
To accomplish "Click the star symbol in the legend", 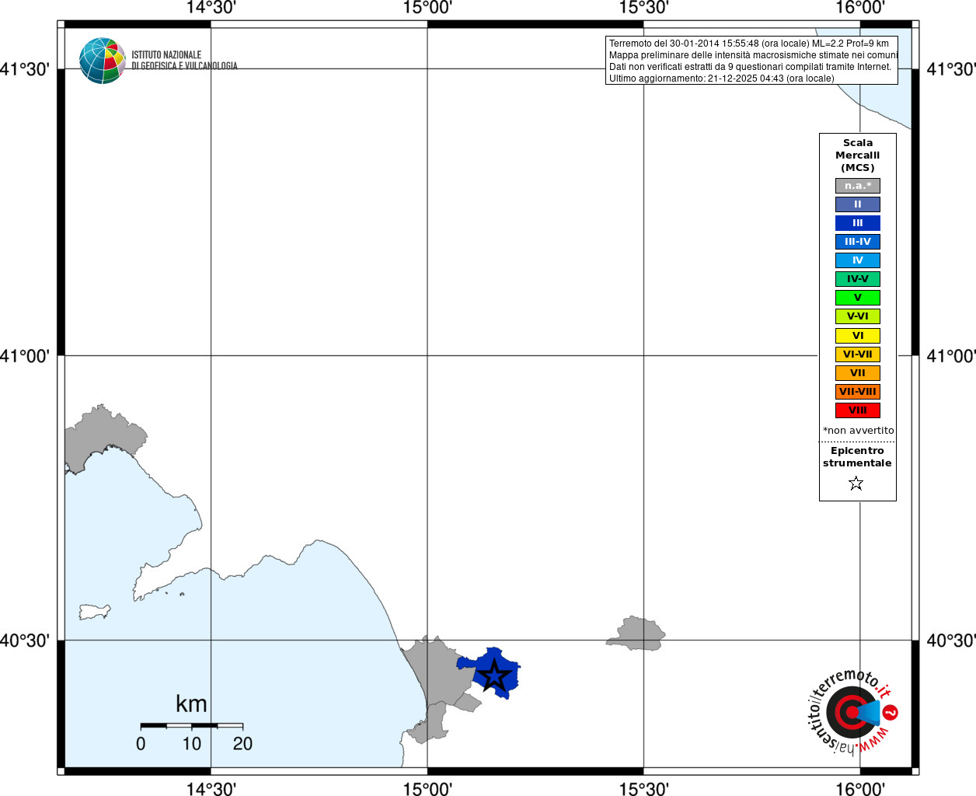I will click(x=856, y=484).
